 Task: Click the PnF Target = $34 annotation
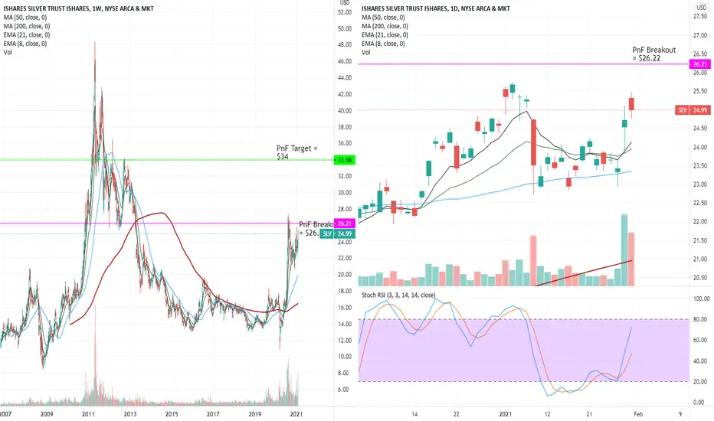coord(297,152)
